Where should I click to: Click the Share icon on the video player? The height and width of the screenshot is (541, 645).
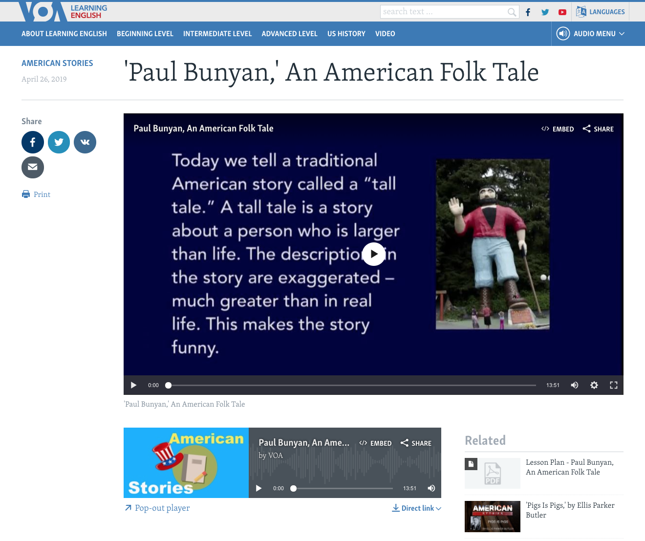(x=598, y=129)
